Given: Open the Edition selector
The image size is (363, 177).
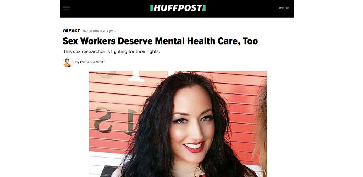Looking at the screenshot, I should [x=284, y=8].
